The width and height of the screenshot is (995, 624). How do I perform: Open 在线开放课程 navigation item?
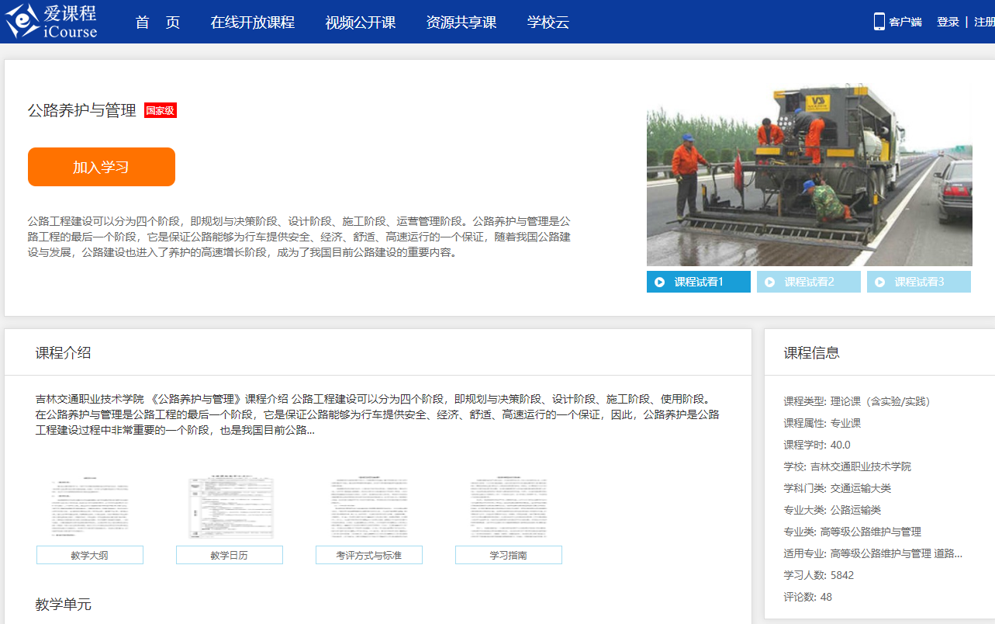252,23
